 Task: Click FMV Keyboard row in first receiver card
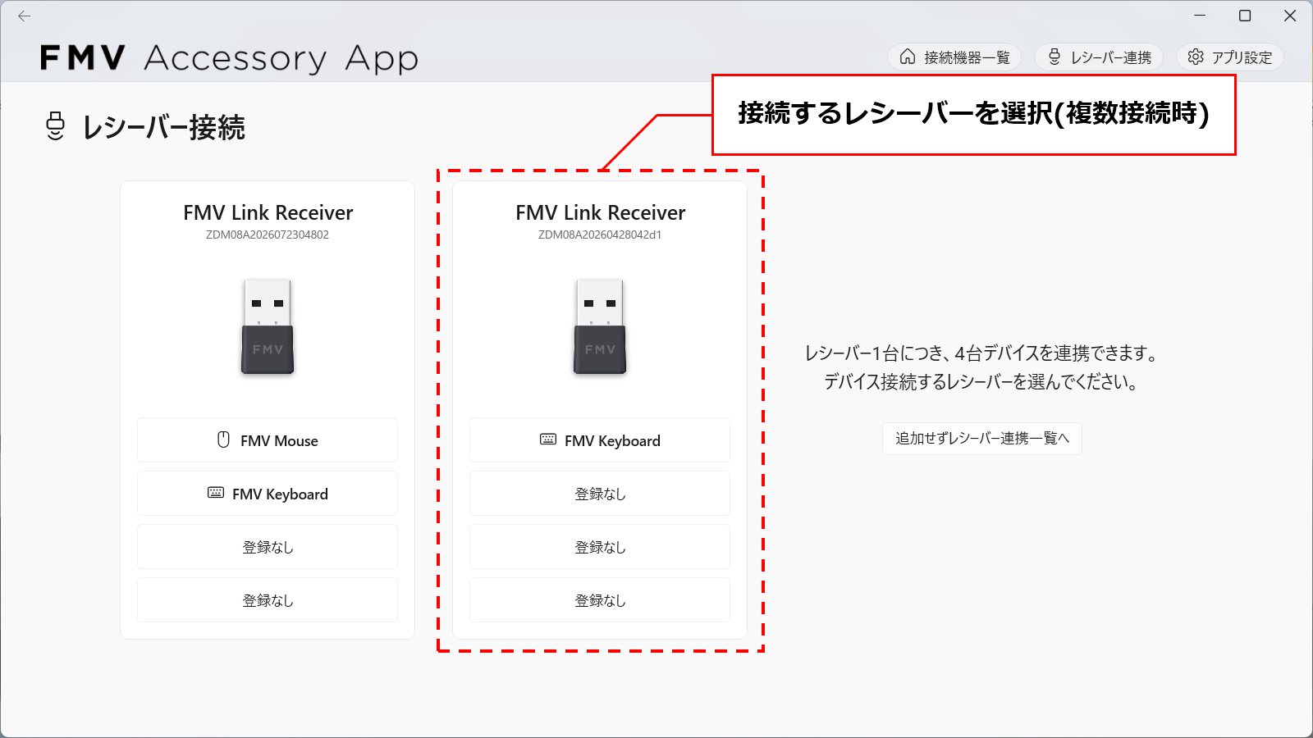coord(268,494)
